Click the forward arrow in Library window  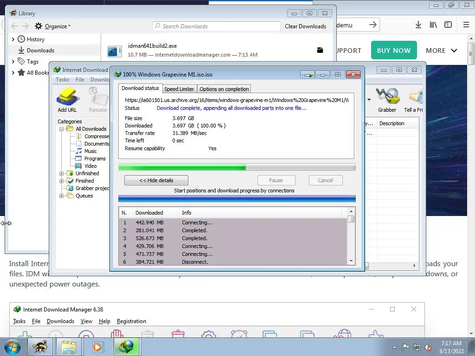tap(25, 26)
